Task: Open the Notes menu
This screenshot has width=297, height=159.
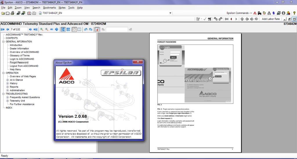Action: pyautogui.click(x=62, y=8)
